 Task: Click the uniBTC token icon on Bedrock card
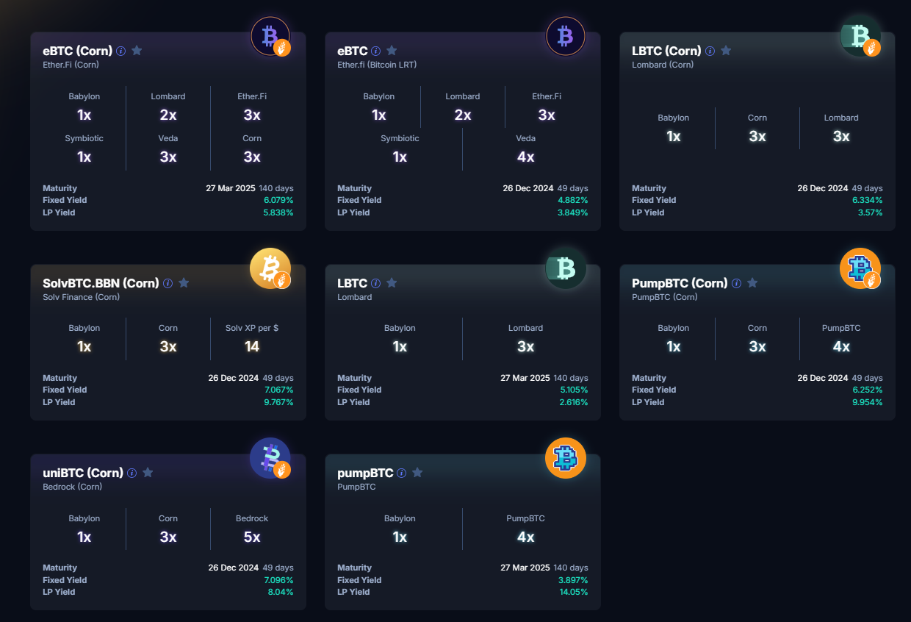pyautogui.click(x=270, y=458)
